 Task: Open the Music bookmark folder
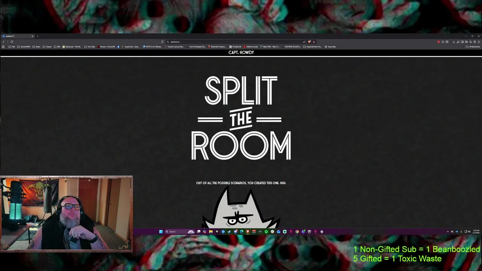(37, 47)
